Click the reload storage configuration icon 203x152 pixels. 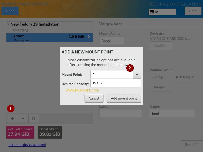tap(34, 119)
